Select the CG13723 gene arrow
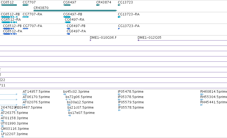The width and height of the screenshot is (227, 138). 119,5
